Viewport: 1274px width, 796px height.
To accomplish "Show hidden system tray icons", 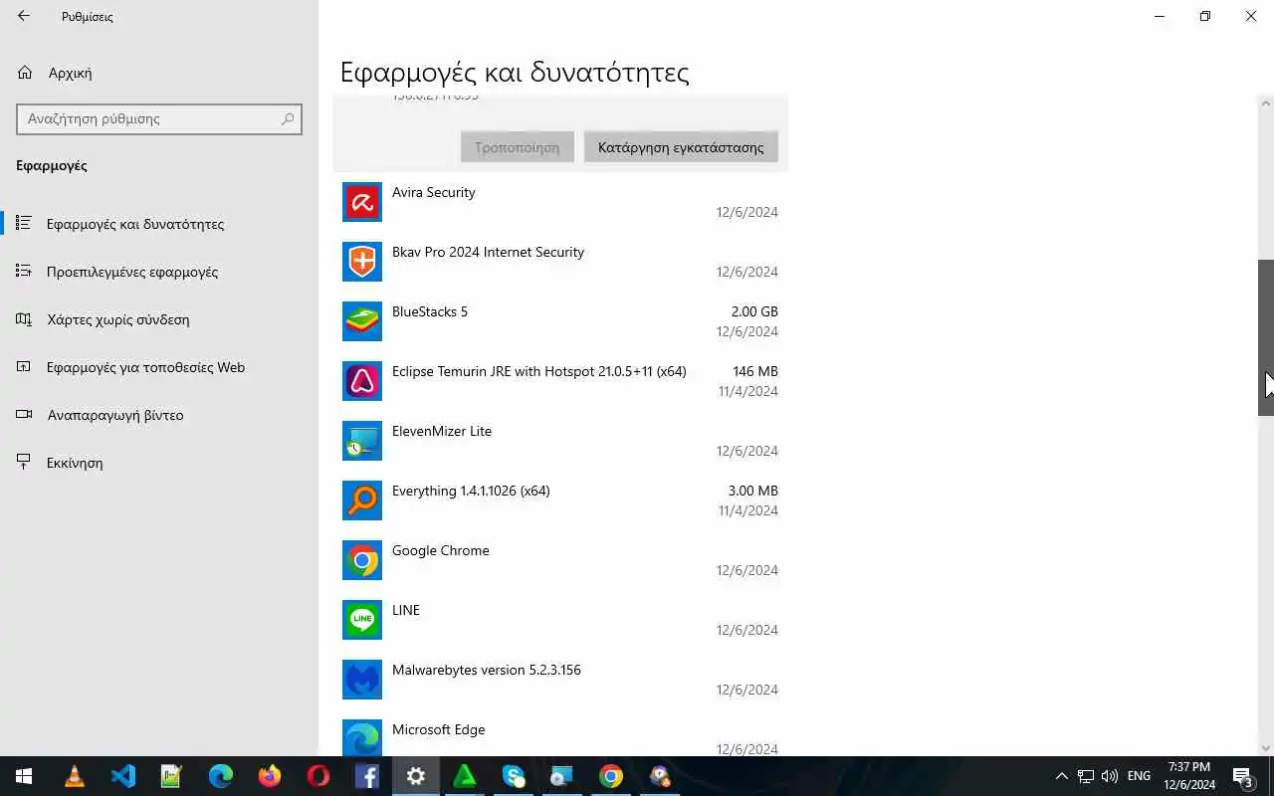I will (x=1061, y=776).
